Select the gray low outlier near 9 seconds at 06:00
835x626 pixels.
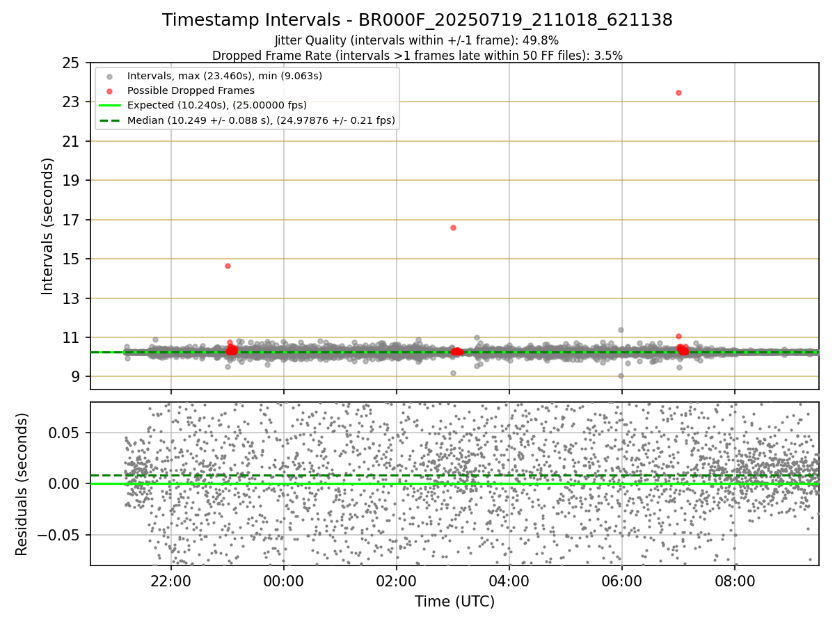[x=621, y=376]
